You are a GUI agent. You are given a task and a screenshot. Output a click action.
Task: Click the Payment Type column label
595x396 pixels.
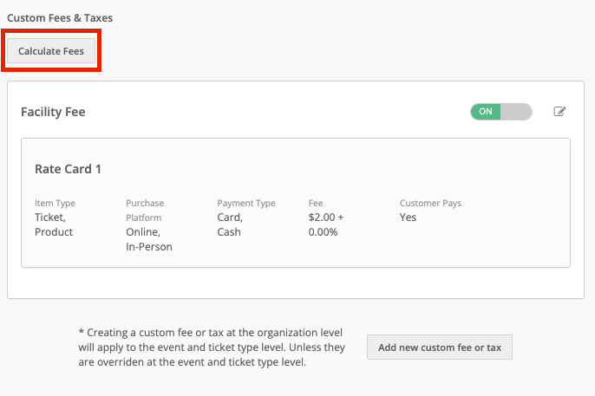pyautogui.click(x=246, y=203)
